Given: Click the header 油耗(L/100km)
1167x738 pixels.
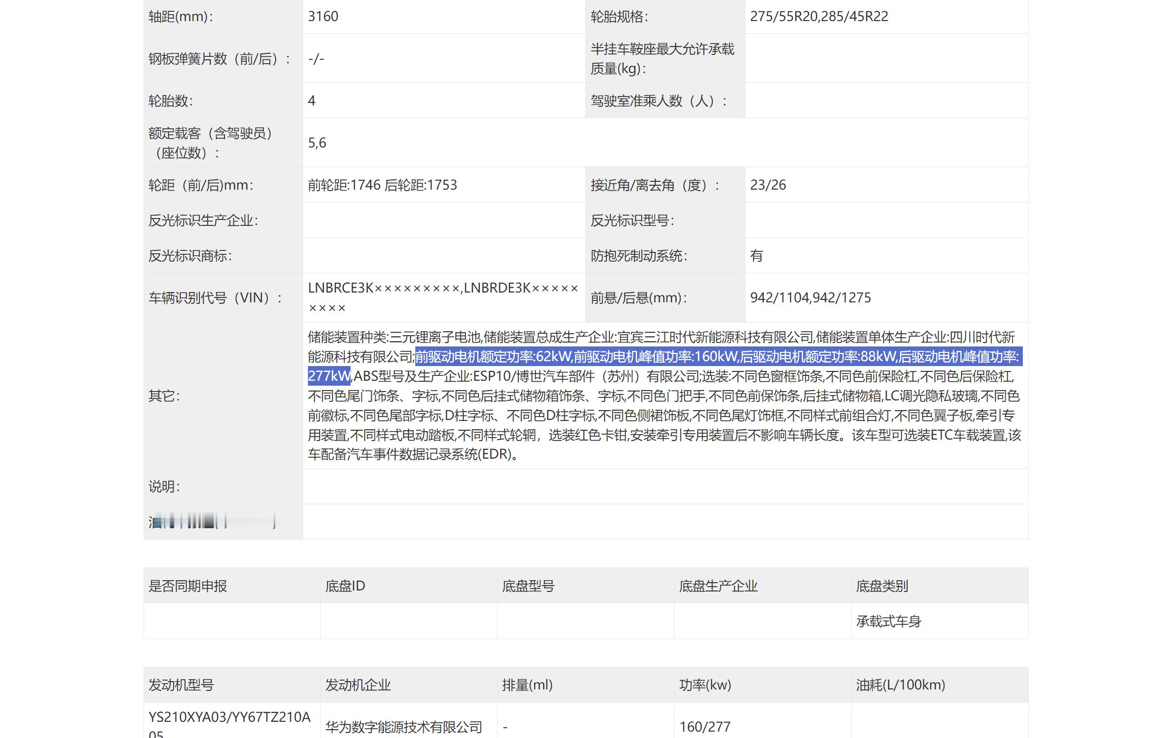Looking at the screenshot, I should pyautogui.click(x=900, y=685).
